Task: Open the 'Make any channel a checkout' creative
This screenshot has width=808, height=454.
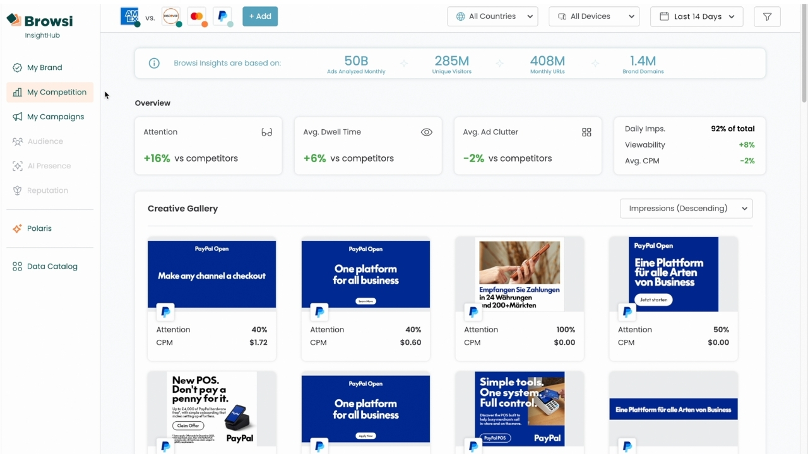Action: (211, 274)
